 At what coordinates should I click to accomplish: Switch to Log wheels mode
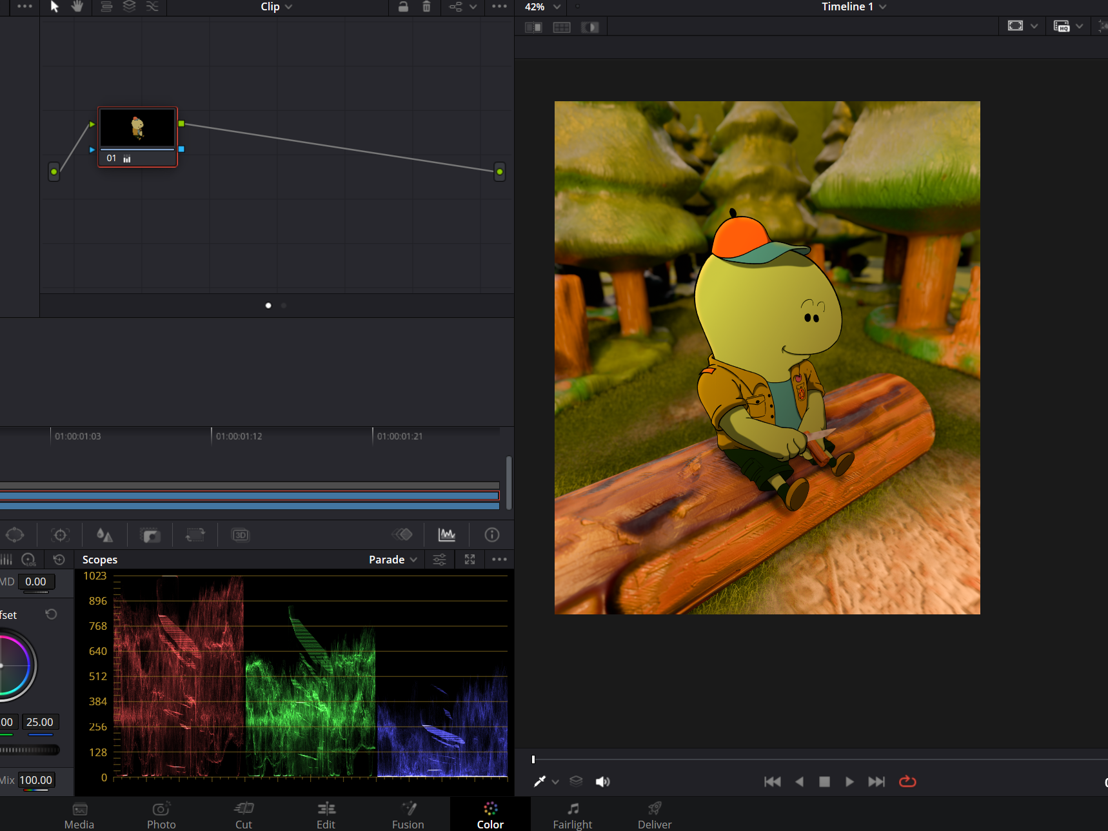tap(29, 560)
